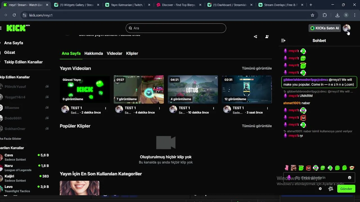
Task: Open the recommended channel Levo
Action: tap(25, 189)
